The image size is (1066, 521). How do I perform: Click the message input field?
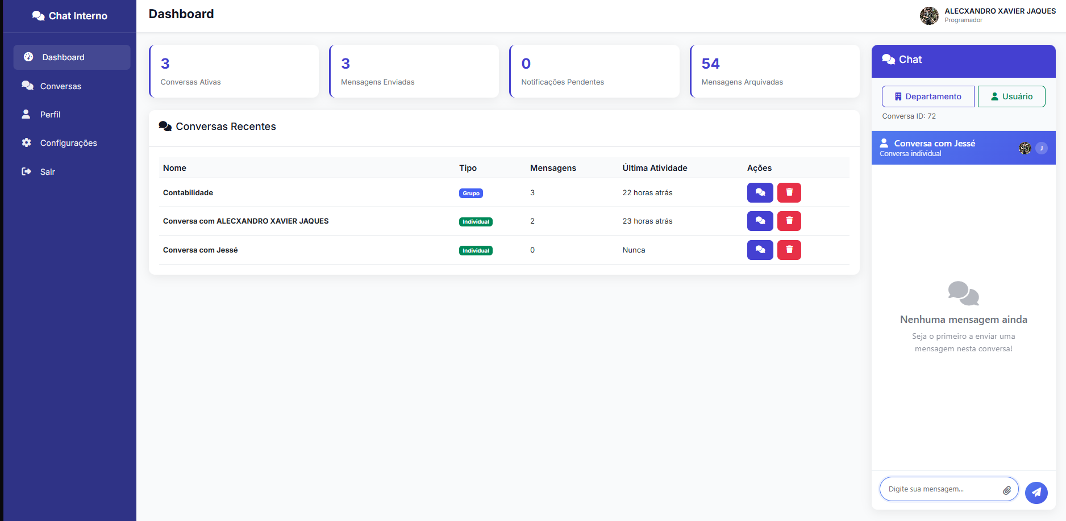(x=940, y=489)
